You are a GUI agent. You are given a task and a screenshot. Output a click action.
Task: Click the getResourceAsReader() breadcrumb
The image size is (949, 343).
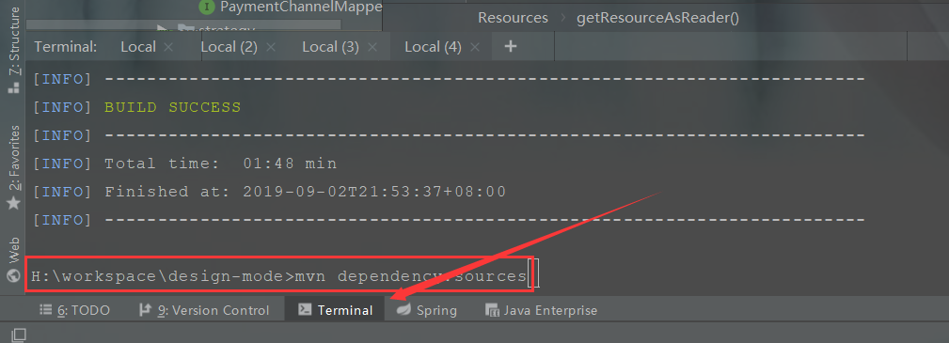(657, 18)
